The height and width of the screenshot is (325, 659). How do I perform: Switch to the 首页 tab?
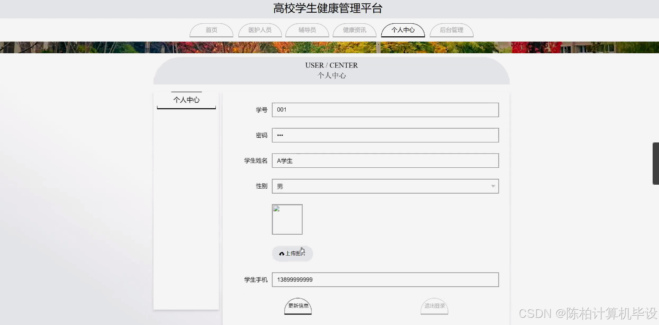click(211, 30)
